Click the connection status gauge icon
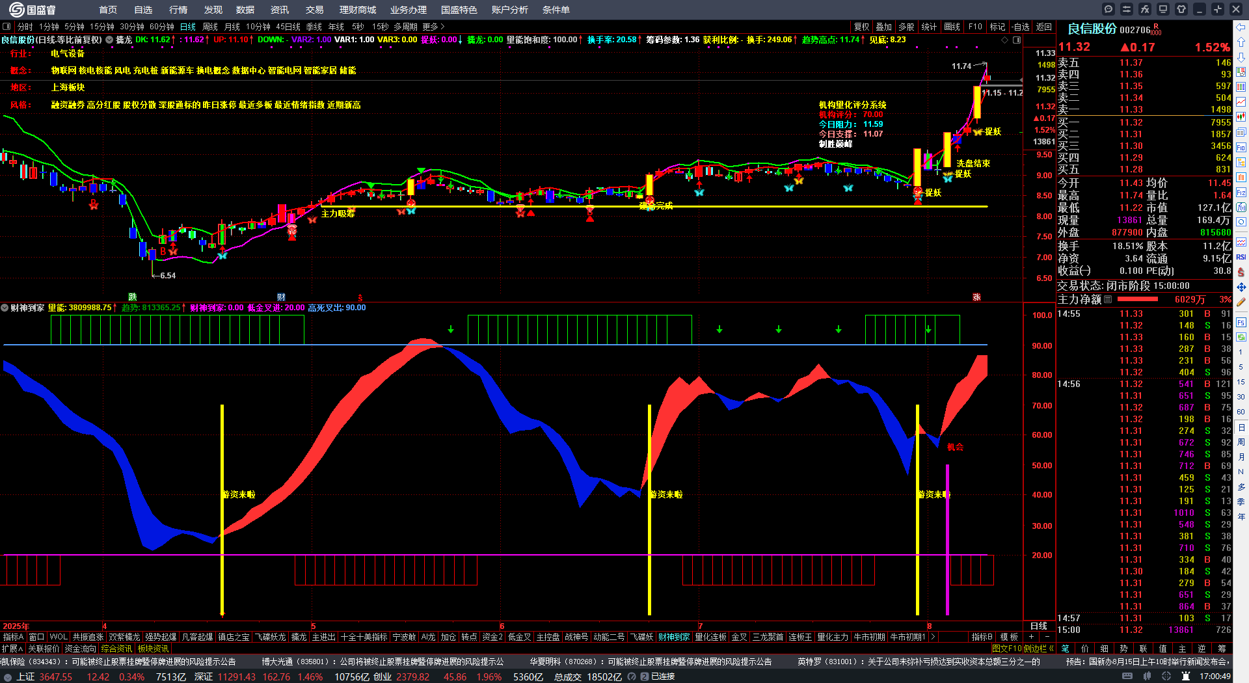 point(631,676)
